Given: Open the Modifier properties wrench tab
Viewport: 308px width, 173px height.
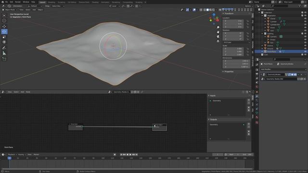Looking at the screenshot, I should point(257,96).
